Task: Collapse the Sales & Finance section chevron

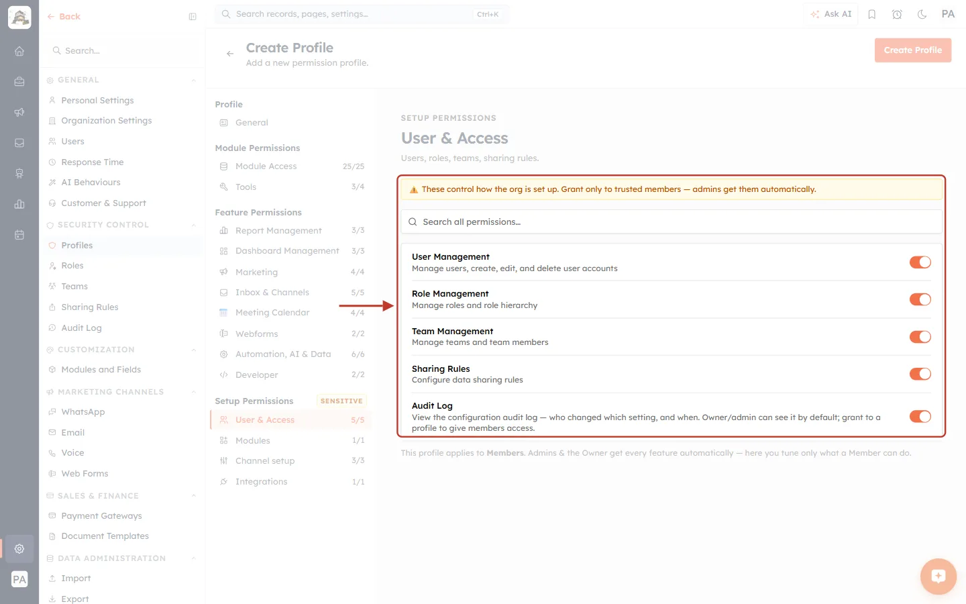Action: (x=194, y=497)
